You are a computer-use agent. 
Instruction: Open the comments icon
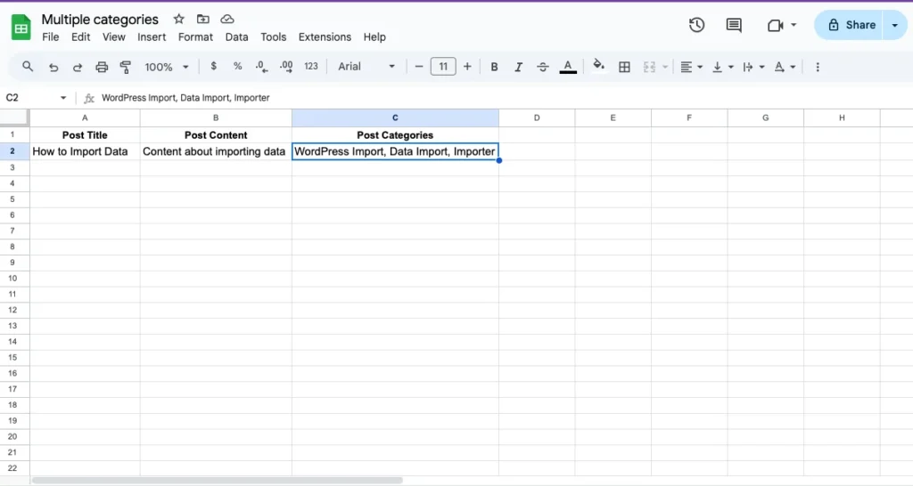click(734, 25)
